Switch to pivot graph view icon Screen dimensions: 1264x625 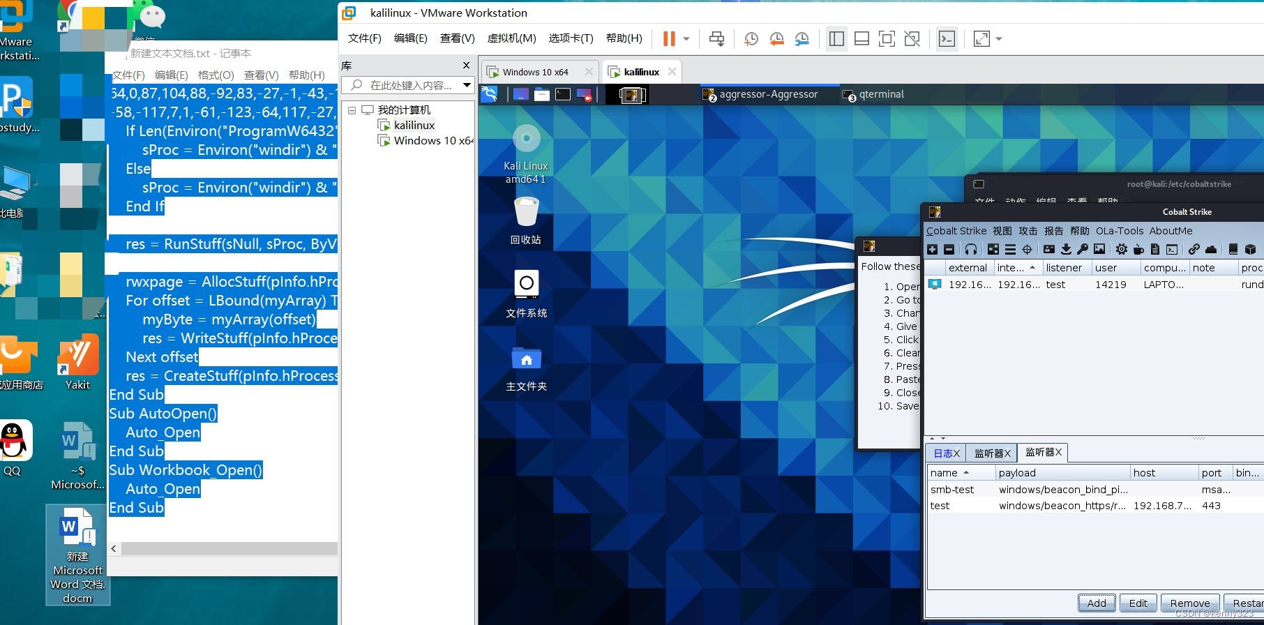[993, 249]
